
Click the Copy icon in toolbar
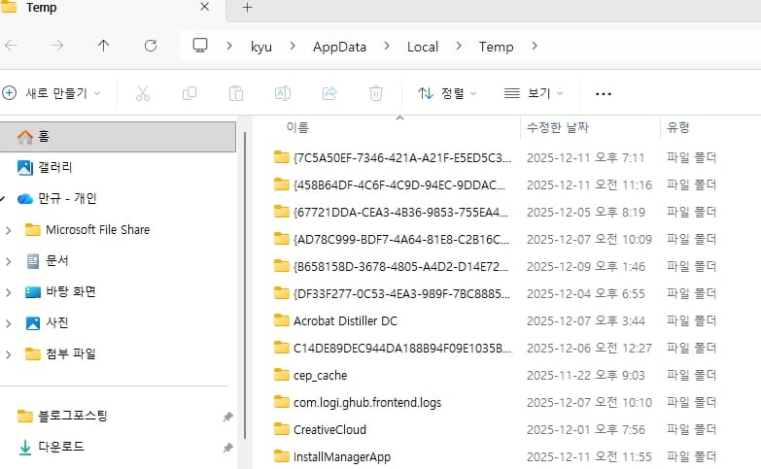tap(190, 93)
